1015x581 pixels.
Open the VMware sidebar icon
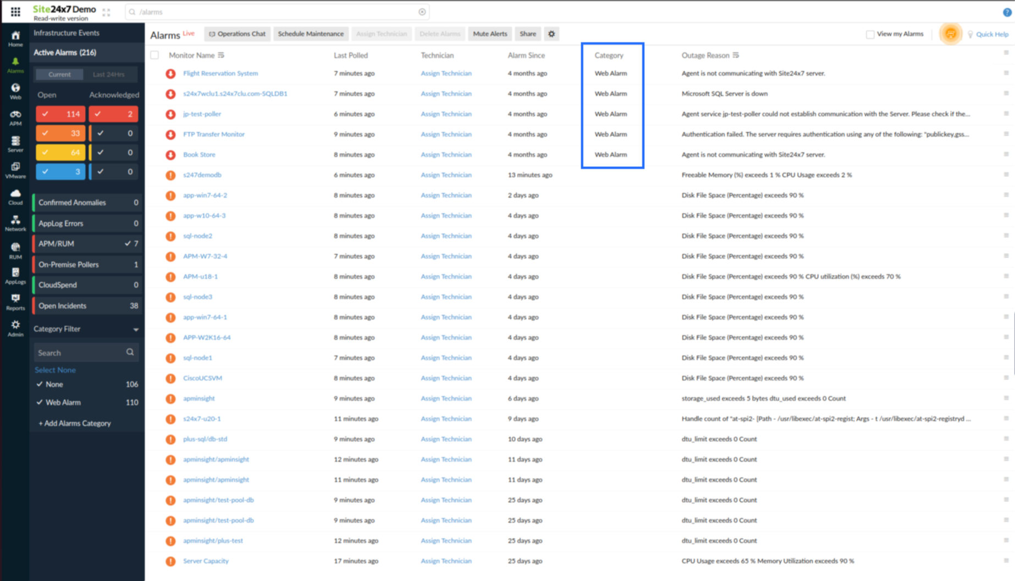click(x=15, y=170)
